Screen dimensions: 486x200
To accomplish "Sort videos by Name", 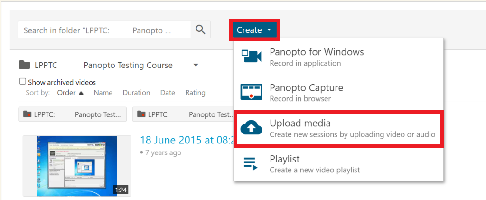I will 103,93.
